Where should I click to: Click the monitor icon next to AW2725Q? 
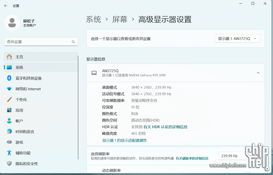[94, 73]
